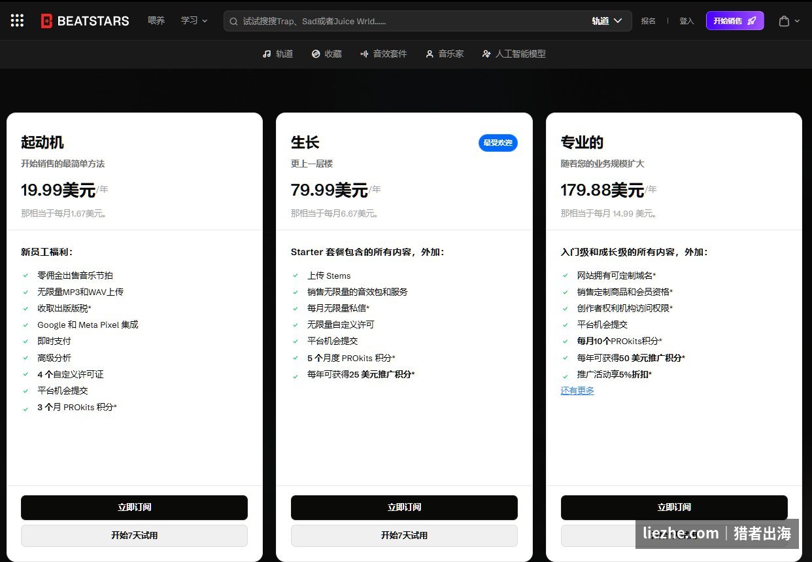This screenshot has width=812, height=562.
Task: Click the checkmark beside 创作者权利机构访问权限
Action: pyautogui.click(x=566, y=308)
